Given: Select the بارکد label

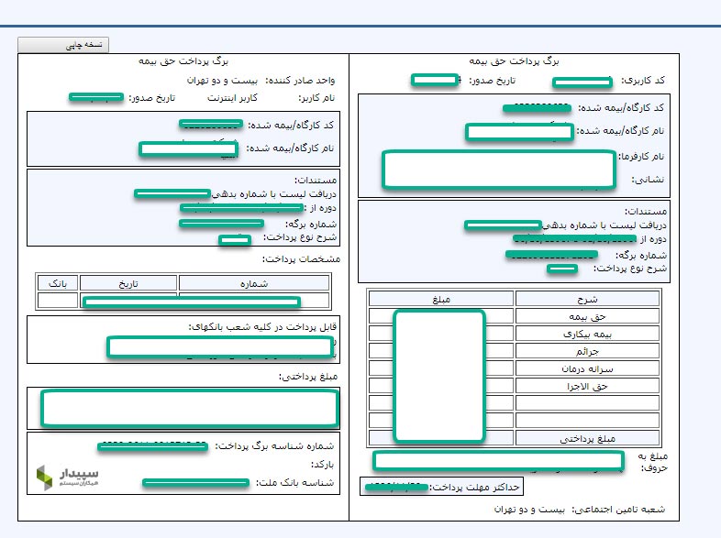Looking at the screenshot, I should 323,465.
